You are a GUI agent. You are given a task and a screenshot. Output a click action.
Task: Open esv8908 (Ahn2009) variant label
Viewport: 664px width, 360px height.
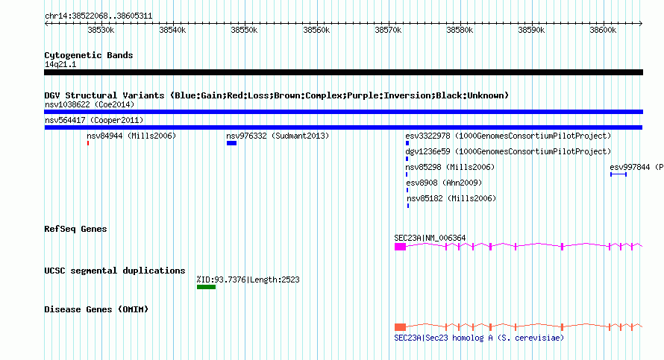(x=444, y=183)
